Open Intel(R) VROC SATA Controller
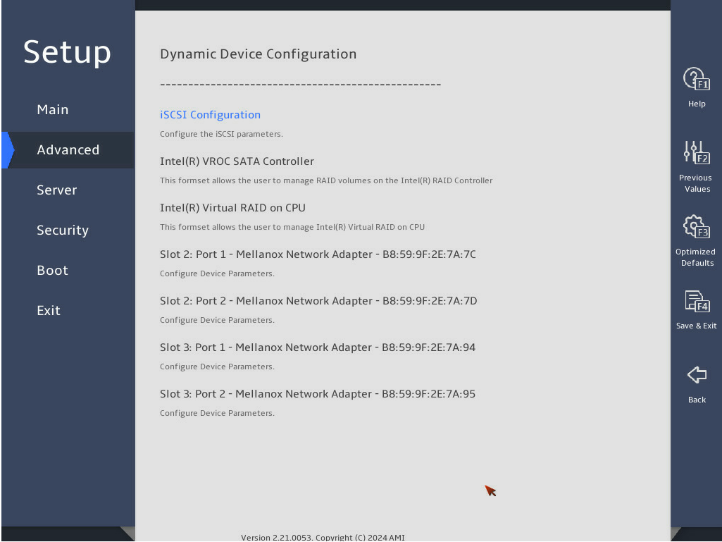Image resolution: width=722 pixels, height=542 pixels. [237, 161]
